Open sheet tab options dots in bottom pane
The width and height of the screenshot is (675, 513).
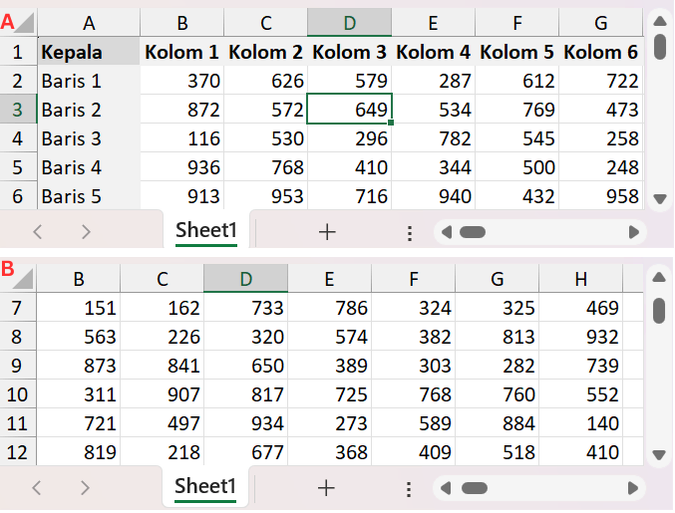409,488
